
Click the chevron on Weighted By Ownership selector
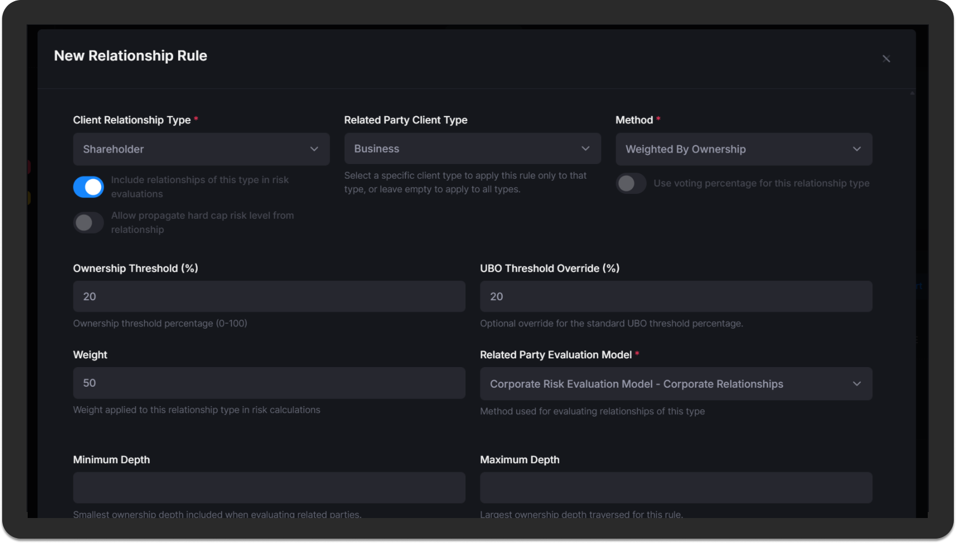(x=857, y=149)
